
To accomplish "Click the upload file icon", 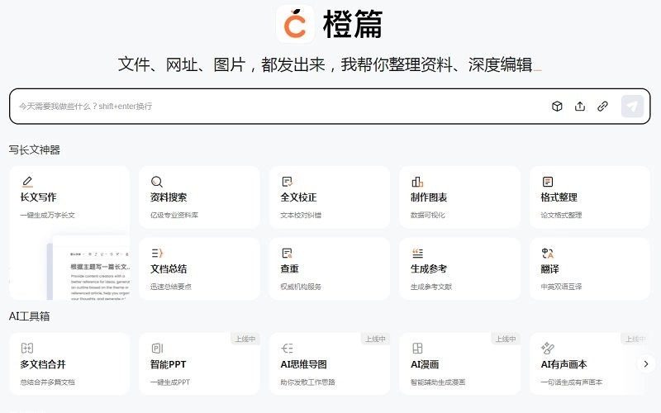I will pyautogui.click(x=580, y=107).
